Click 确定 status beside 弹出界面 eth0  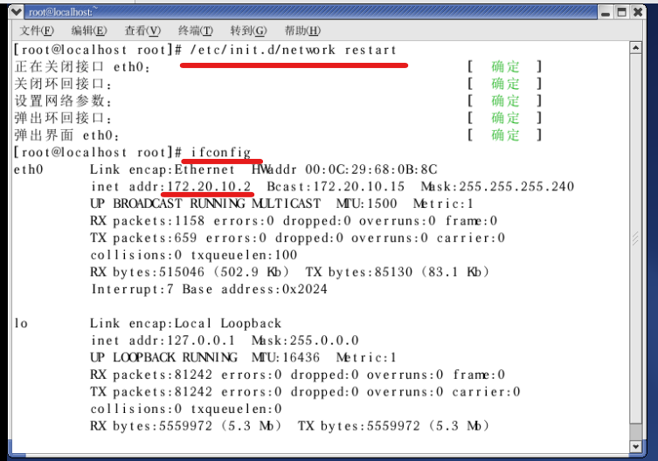(x=505, y=135)
